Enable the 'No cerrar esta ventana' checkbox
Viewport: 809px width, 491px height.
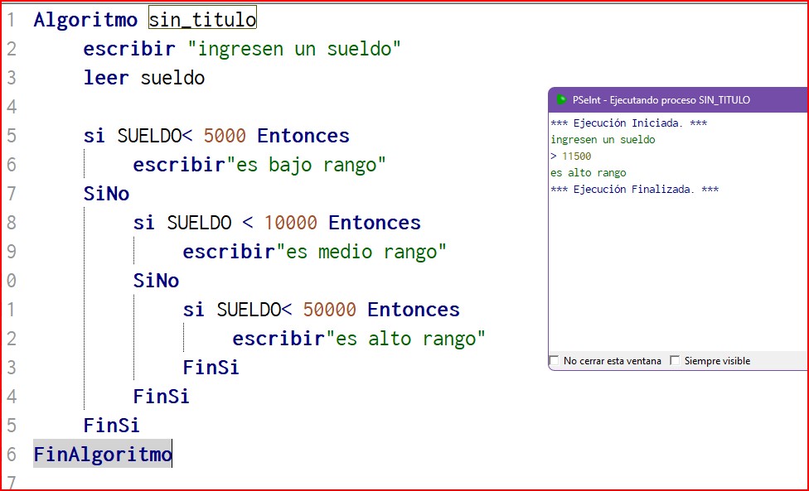click(555, 361)
